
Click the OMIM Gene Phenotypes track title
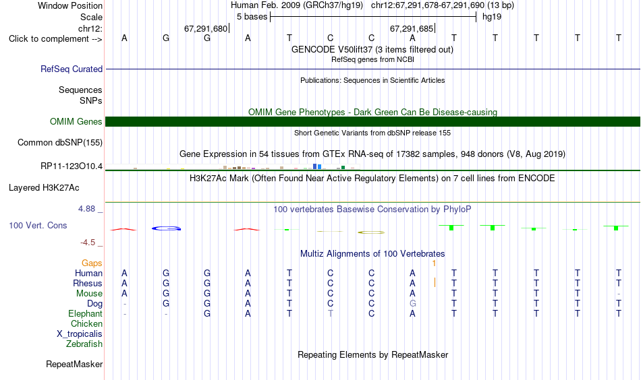pyautogui.click(x=372, y=113)
